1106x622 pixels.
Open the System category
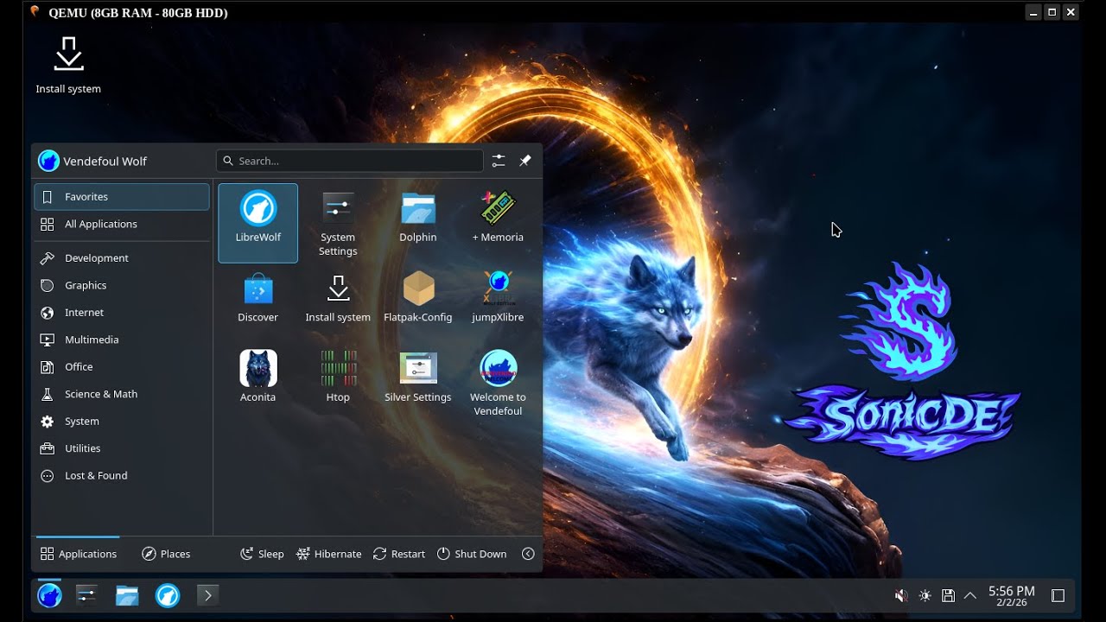point(122,421)
